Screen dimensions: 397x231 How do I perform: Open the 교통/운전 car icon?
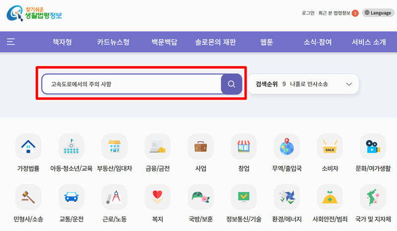[x=71, y=197]
